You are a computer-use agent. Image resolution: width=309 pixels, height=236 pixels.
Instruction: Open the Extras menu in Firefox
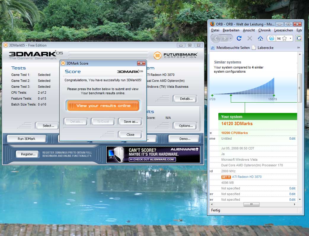[x=299, y=30]
